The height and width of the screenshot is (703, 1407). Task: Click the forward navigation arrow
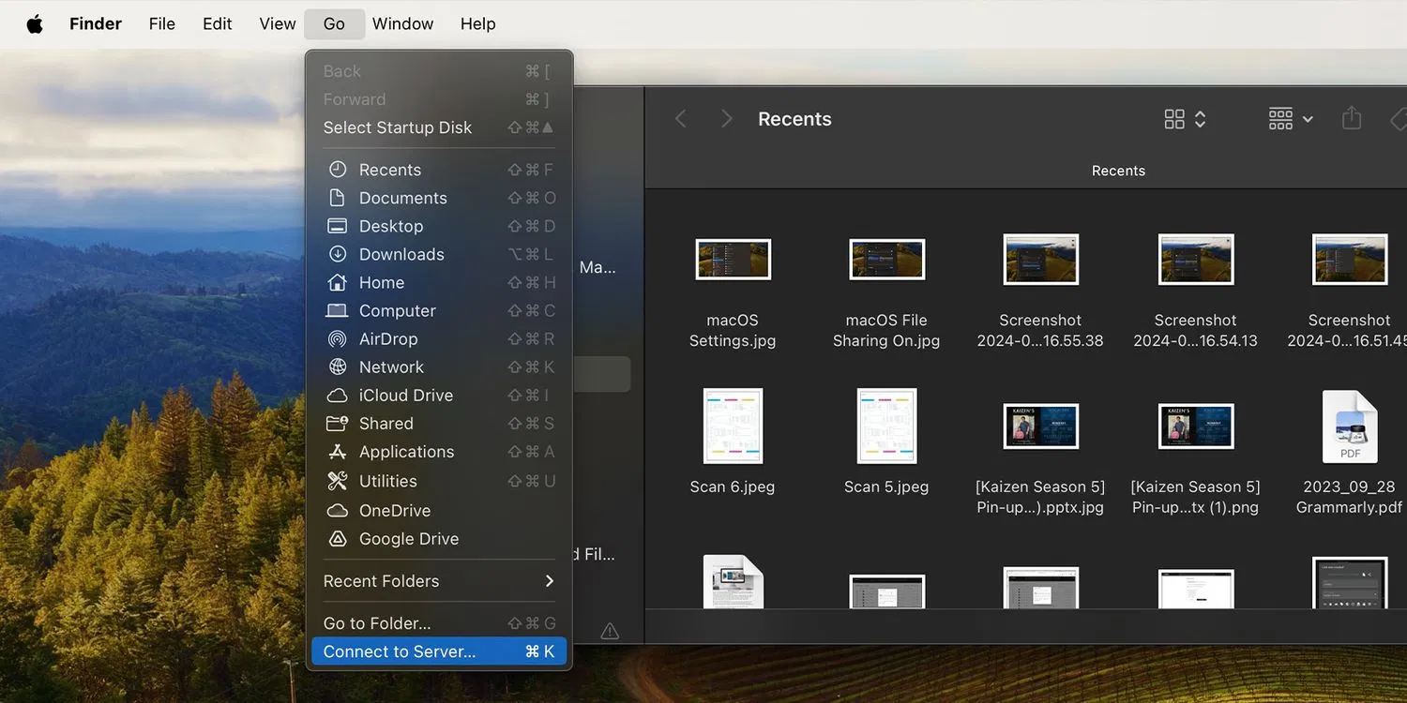(726, 118)
